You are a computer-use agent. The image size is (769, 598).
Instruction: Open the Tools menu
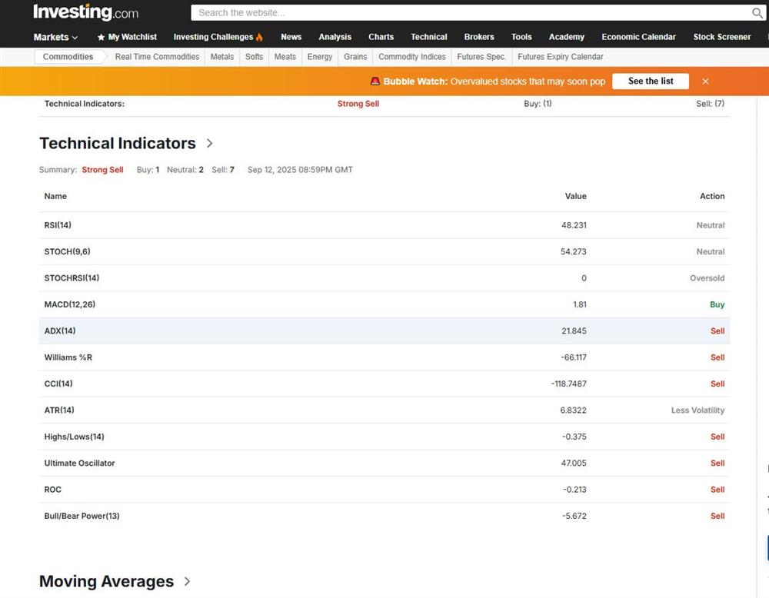pyautogui.click(x=521, y=37)
